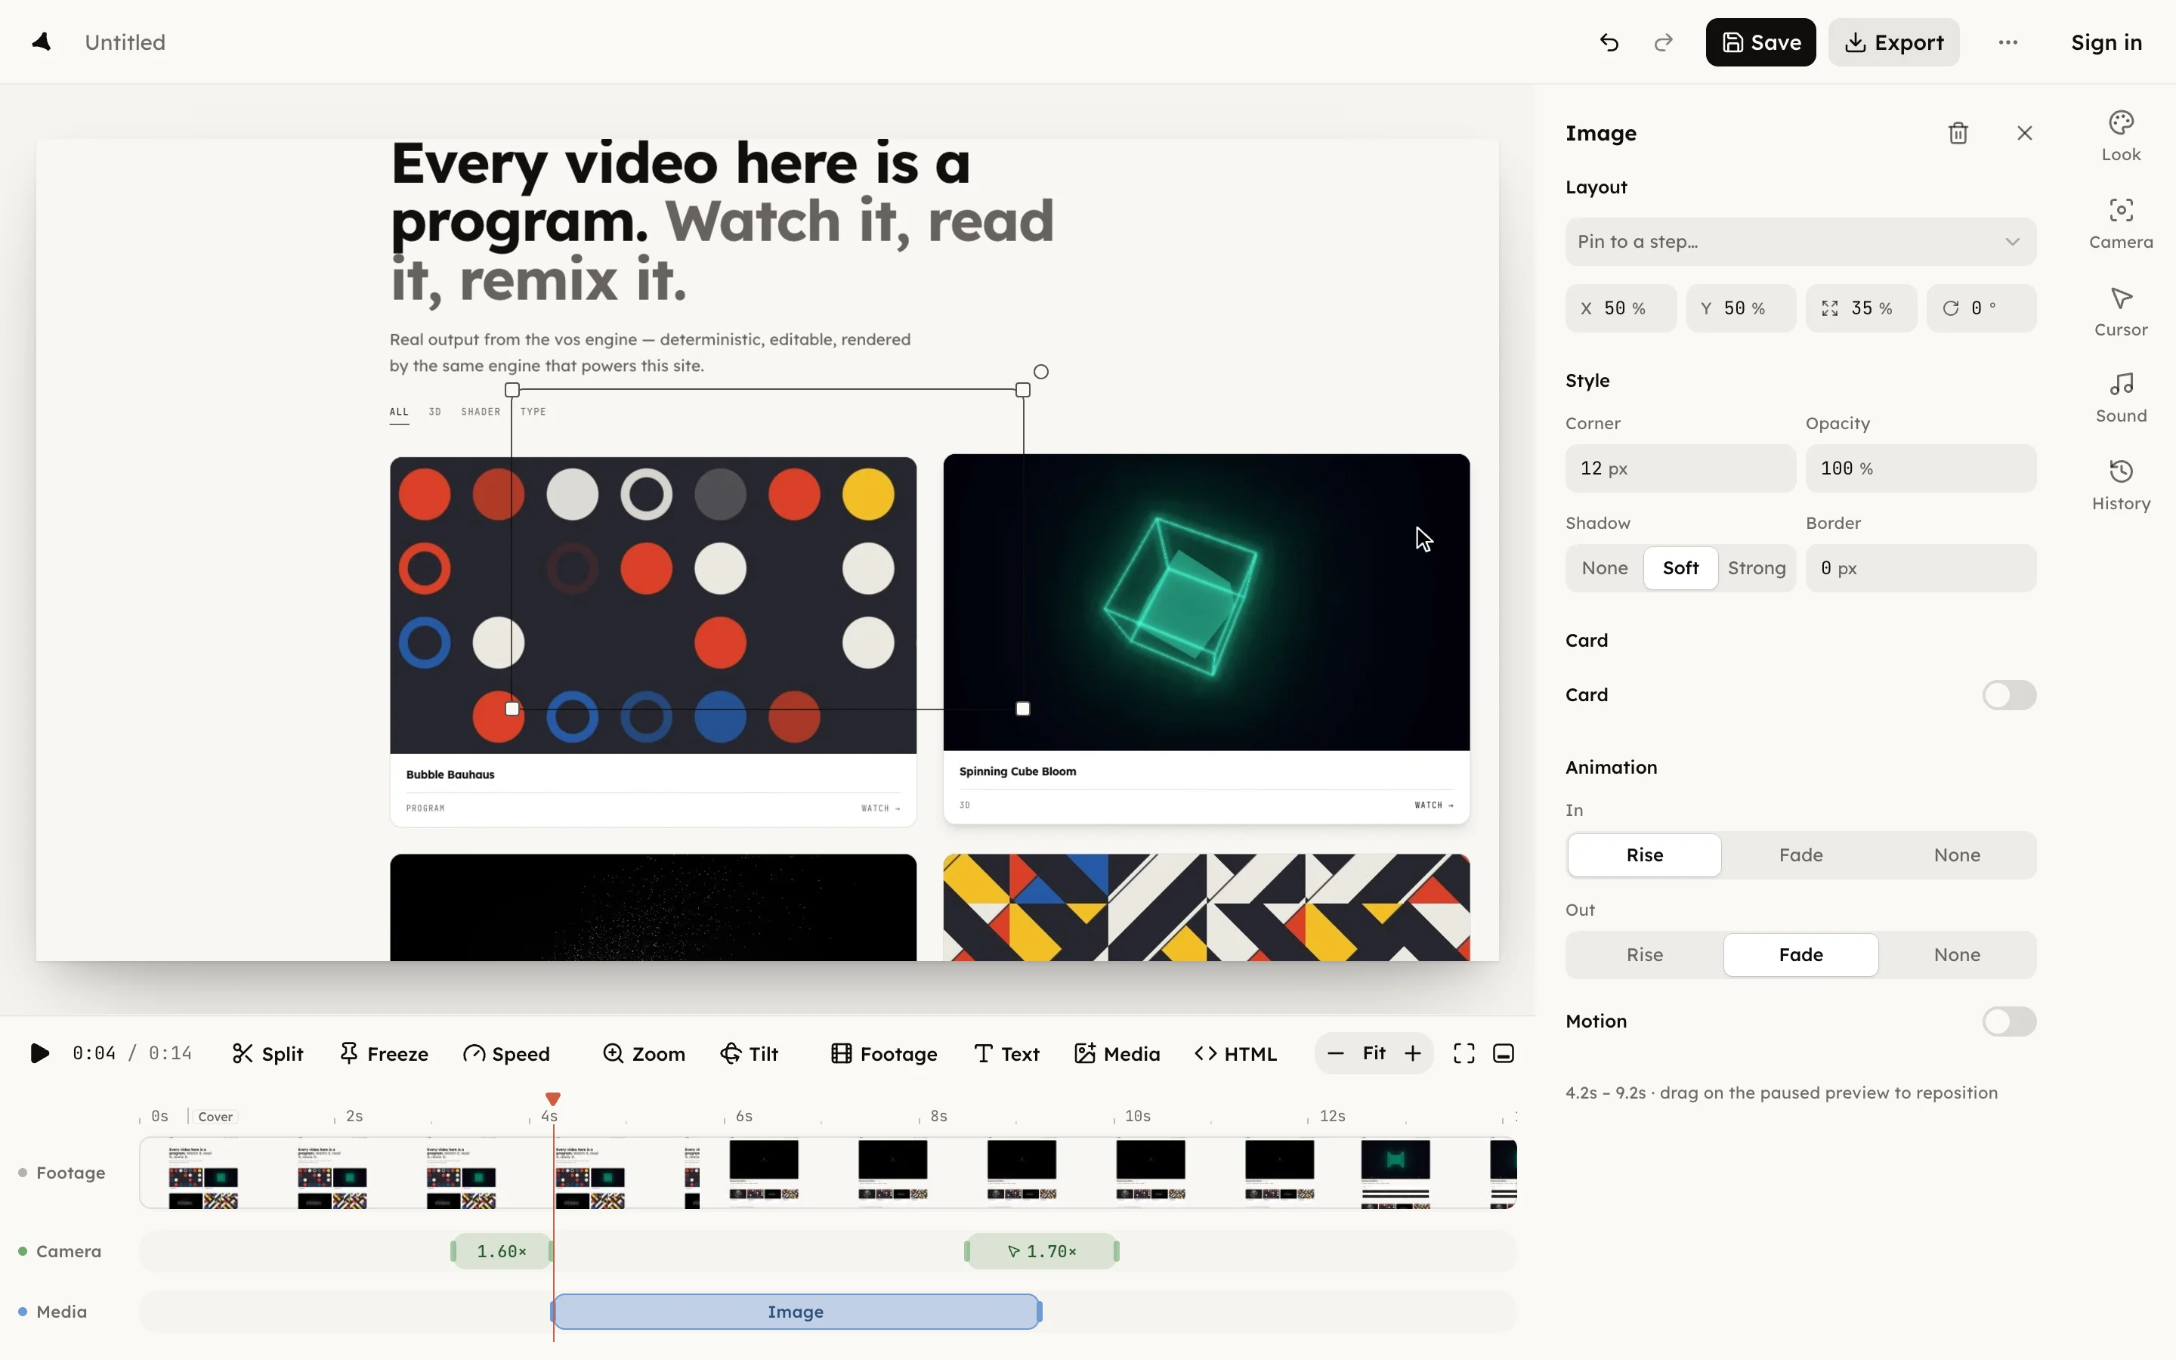The width and height of the screenshot is (2176, 1360).
Task: Undo the last action
Action: pyautogui.click(x=1609, y=42)
